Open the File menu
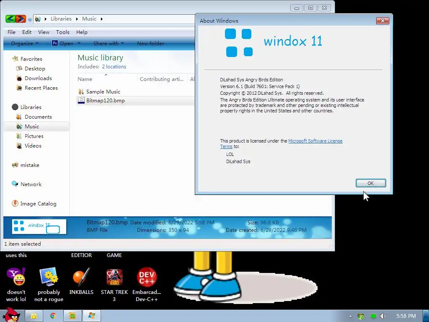 point(11,32)
